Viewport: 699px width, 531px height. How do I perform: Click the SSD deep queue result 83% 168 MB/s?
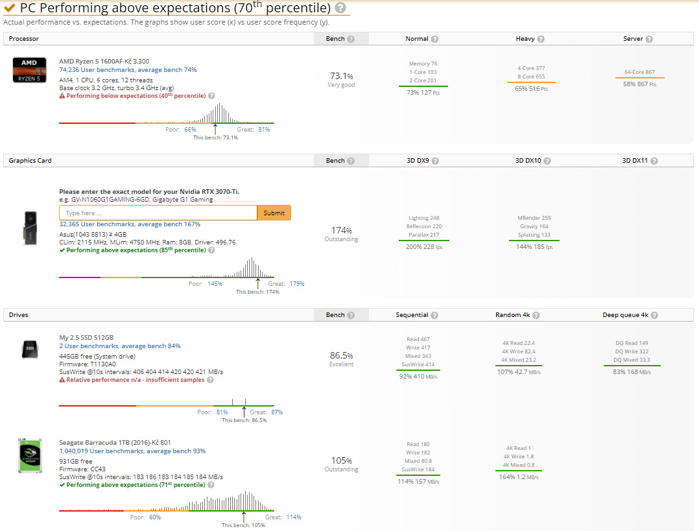tap(632, 372)
